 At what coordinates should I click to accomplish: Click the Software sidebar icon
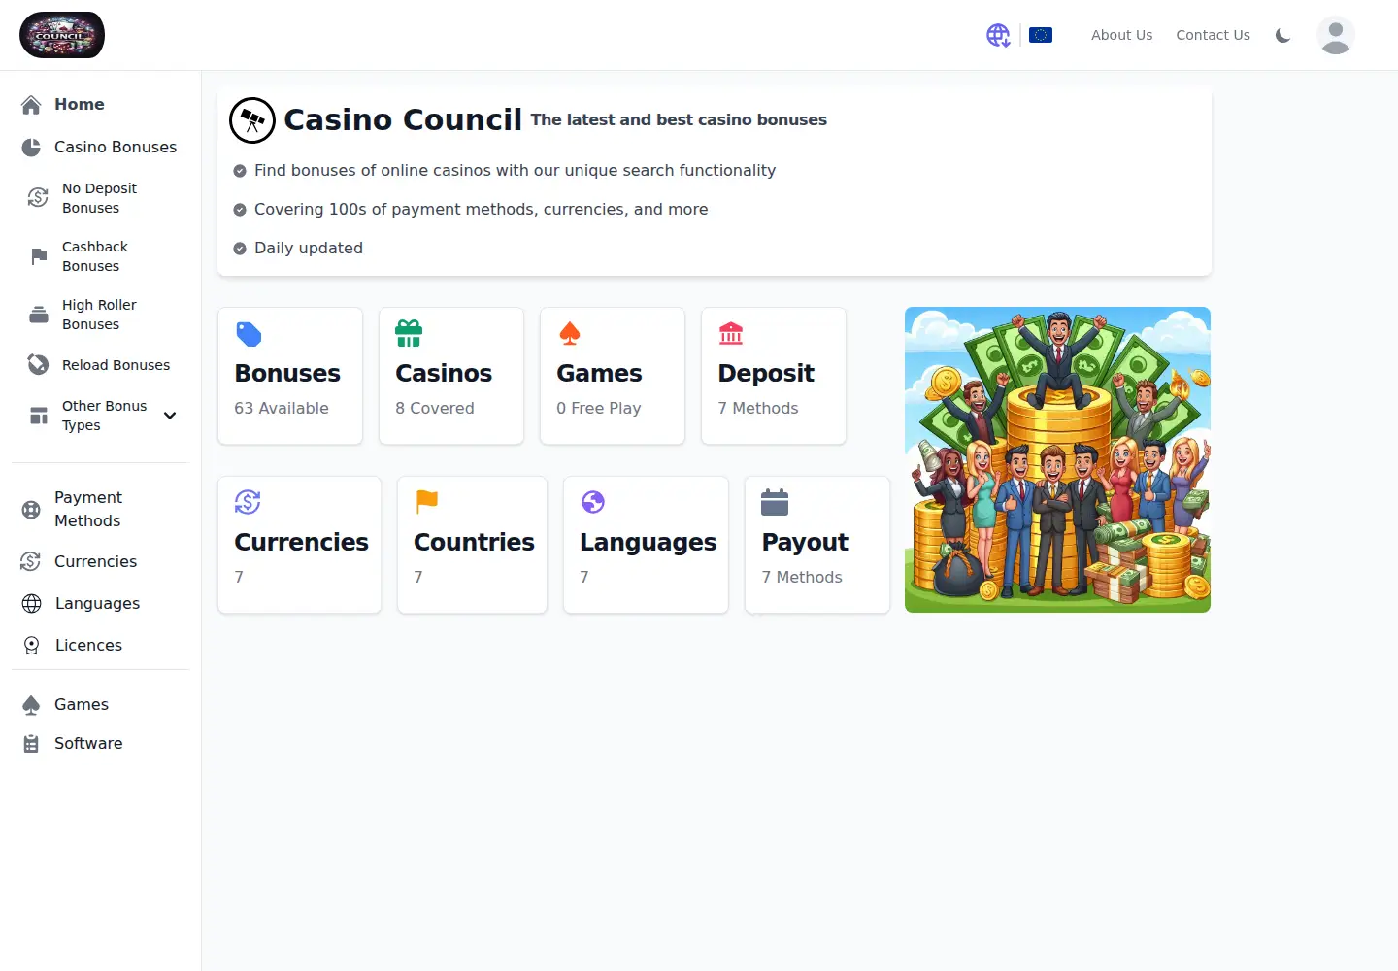pos(31,744)
